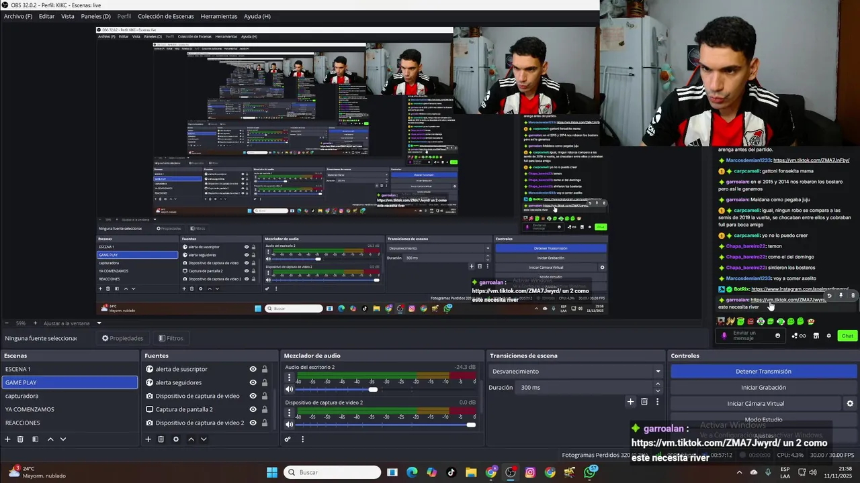Open TikTok from the Windows taskbar
This screenshot has height=483, width=860.
pyautogui.click(x=451, y=472)
